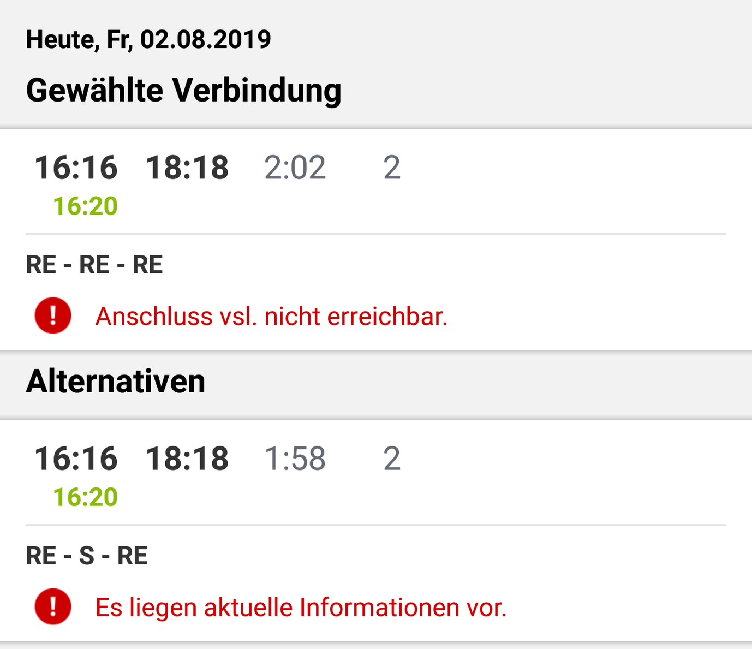Select the 'Alternativen' section heading
This screenshot has width=752, height=649.
(116, 381)
